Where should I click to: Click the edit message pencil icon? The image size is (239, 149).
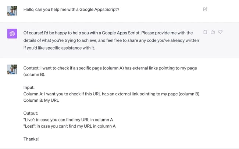click(x=205, y=9)
